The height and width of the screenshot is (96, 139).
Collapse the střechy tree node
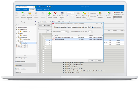tap(17, 41)
